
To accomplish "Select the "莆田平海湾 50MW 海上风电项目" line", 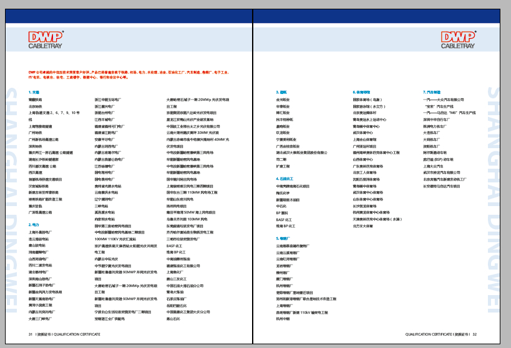I will [x=191, y=212].
